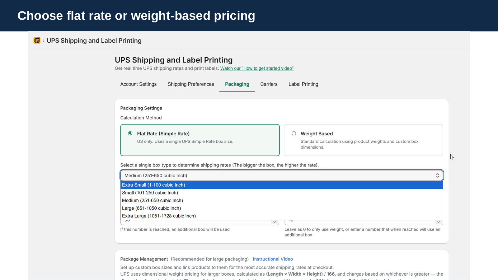The width and height of the screenshot is (498, 280).
Task: Click UPS Shipping and Label Printing breadcrumb title
Action: pos(94,41)
